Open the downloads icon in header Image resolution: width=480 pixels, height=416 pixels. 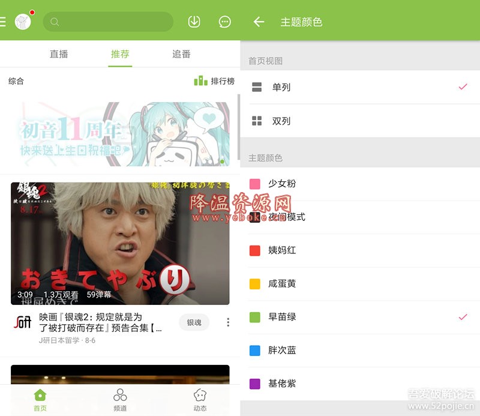click(x=194, y=22)
